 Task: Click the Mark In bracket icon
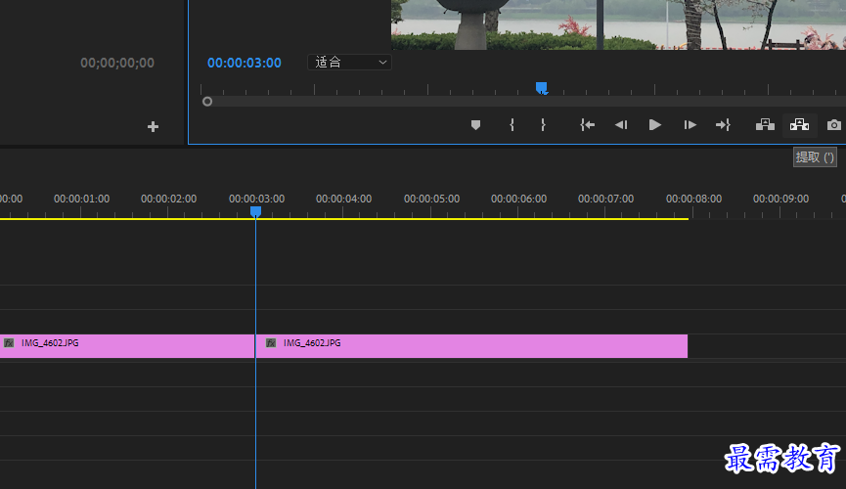pyautogui.click(x=512, y=125)
